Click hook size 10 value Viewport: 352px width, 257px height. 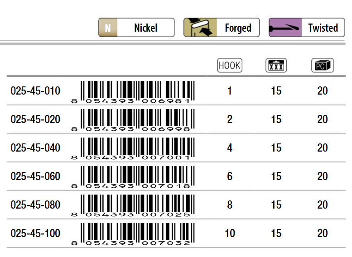[x=230, y=233]
